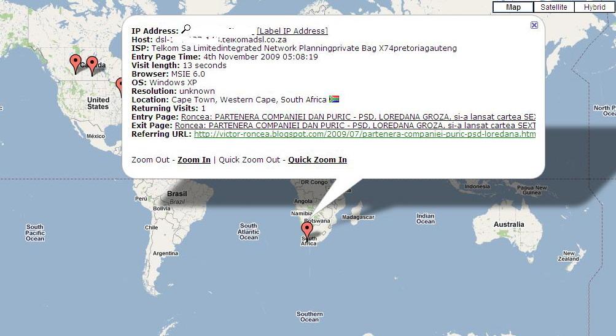The image size is (616, 336).
Task: Click the 'United States' map label
Action: pyautogui.click(x=98, y=103)
